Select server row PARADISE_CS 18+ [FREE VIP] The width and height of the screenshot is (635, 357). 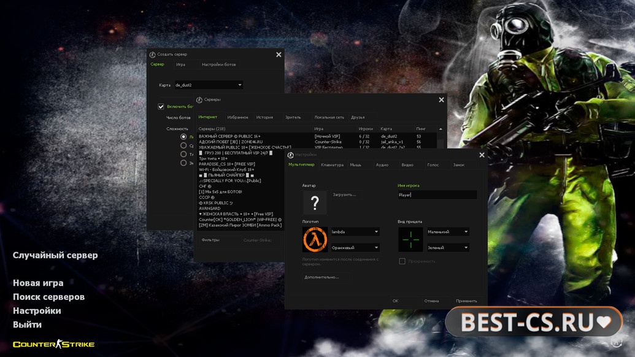pyautogui.click(x=241, y=164)
